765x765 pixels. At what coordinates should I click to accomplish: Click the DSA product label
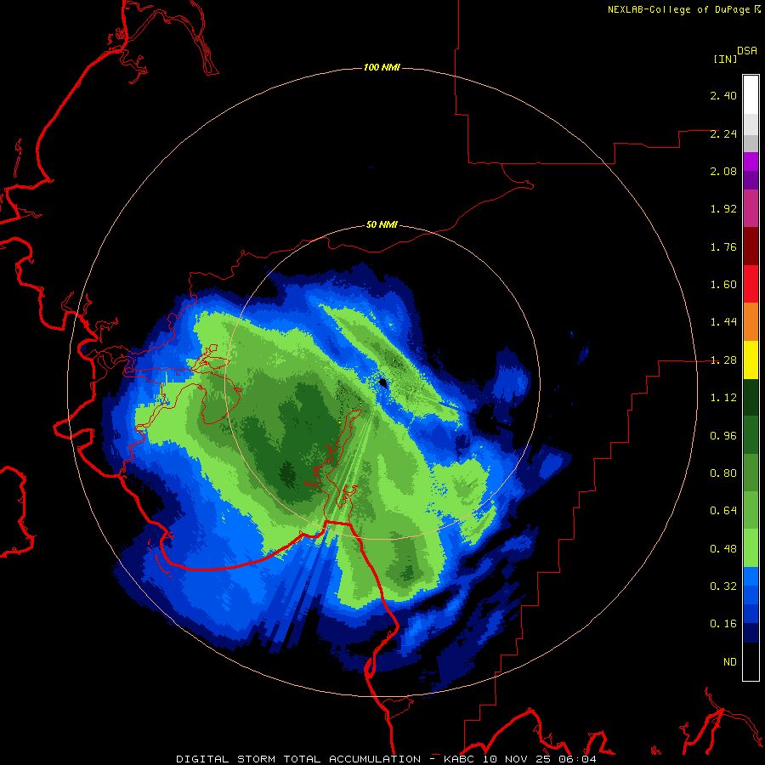(x=747, y=51)
